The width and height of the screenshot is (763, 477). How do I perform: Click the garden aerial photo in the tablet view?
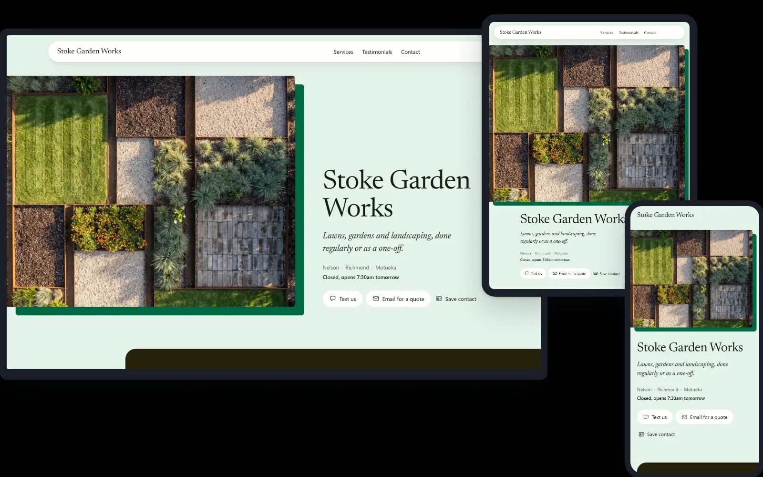[x=587, y=124]
